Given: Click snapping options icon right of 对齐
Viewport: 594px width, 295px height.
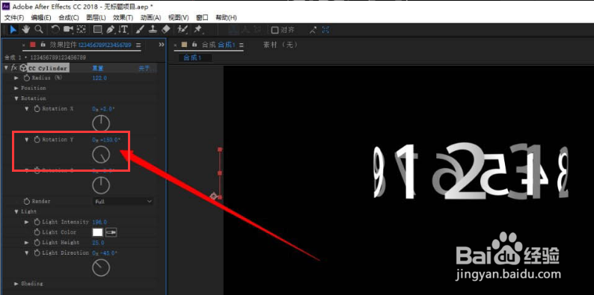Looking at the screenshot, I should (313, 30).
